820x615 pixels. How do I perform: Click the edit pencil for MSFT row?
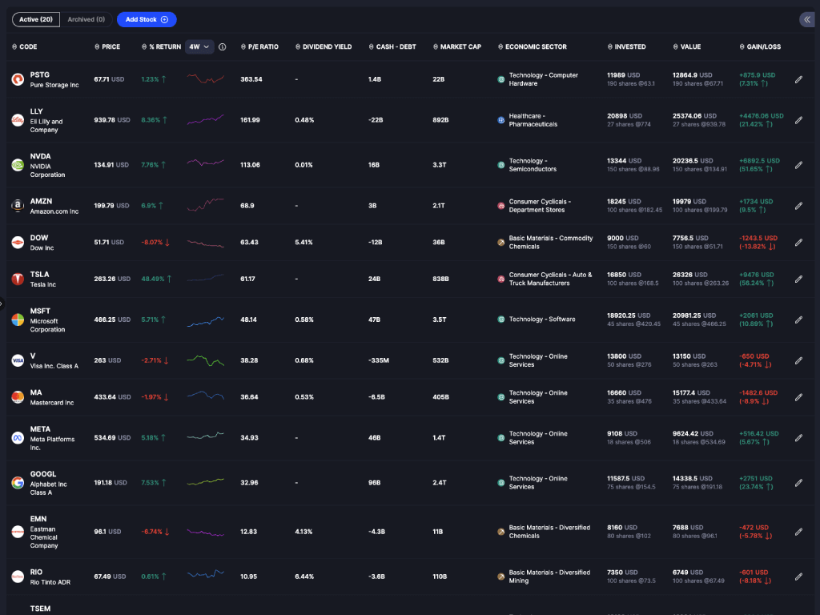(798, 320)
